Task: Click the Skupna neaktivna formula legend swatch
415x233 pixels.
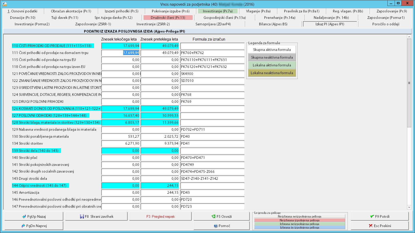Action: pos(272,57)
